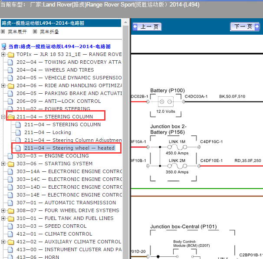The height and width of the screenshot is (259, 263).
Task: Click the page icon beside 307-01 Automatic Transmission
Action: pos(10,203)
